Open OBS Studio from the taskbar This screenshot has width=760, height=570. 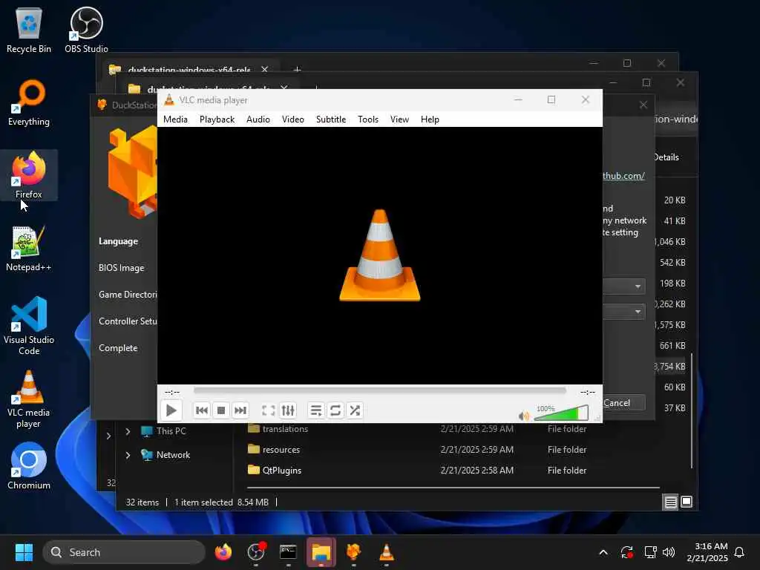256,552
